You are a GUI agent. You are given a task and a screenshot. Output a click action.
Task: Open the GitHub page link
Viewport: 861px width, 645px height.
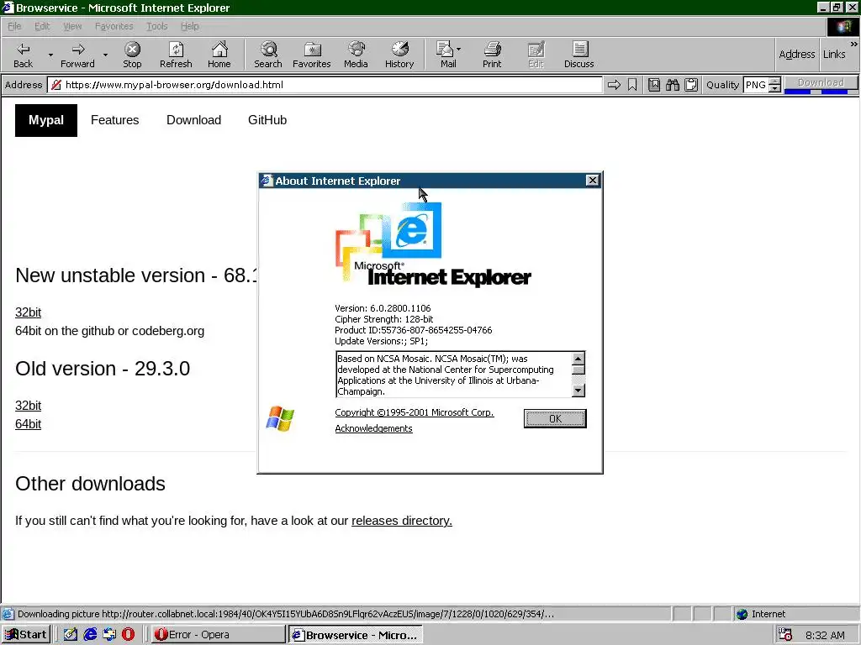[x=267, y=120]
